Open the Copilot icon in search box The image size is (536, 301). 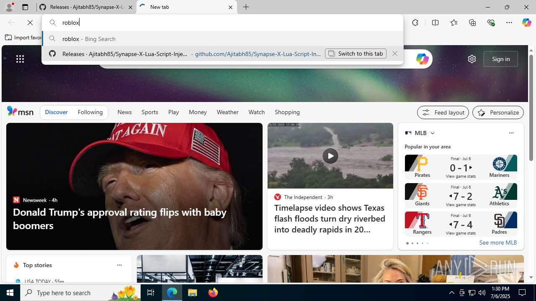[x=422, y=59]
